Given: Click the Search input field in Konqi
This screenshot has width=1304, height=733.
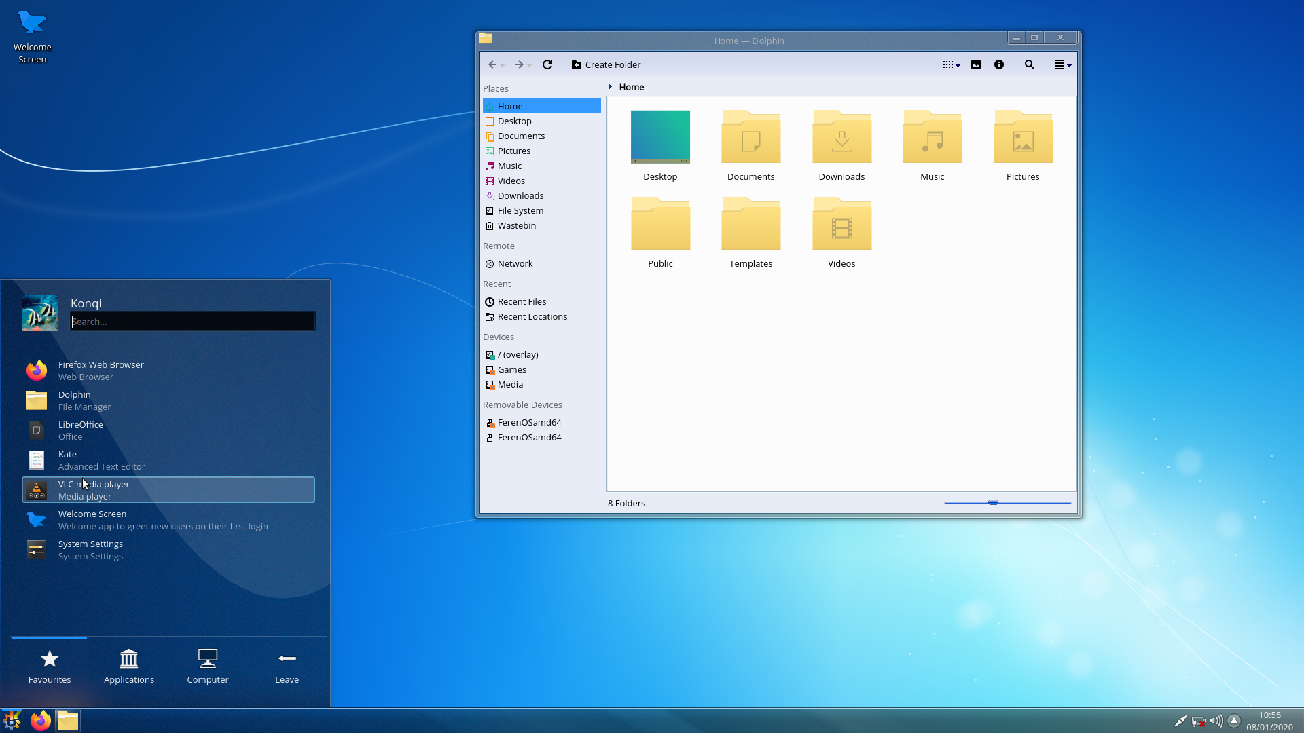Looking at the screenshot, I should coord(193,320).
